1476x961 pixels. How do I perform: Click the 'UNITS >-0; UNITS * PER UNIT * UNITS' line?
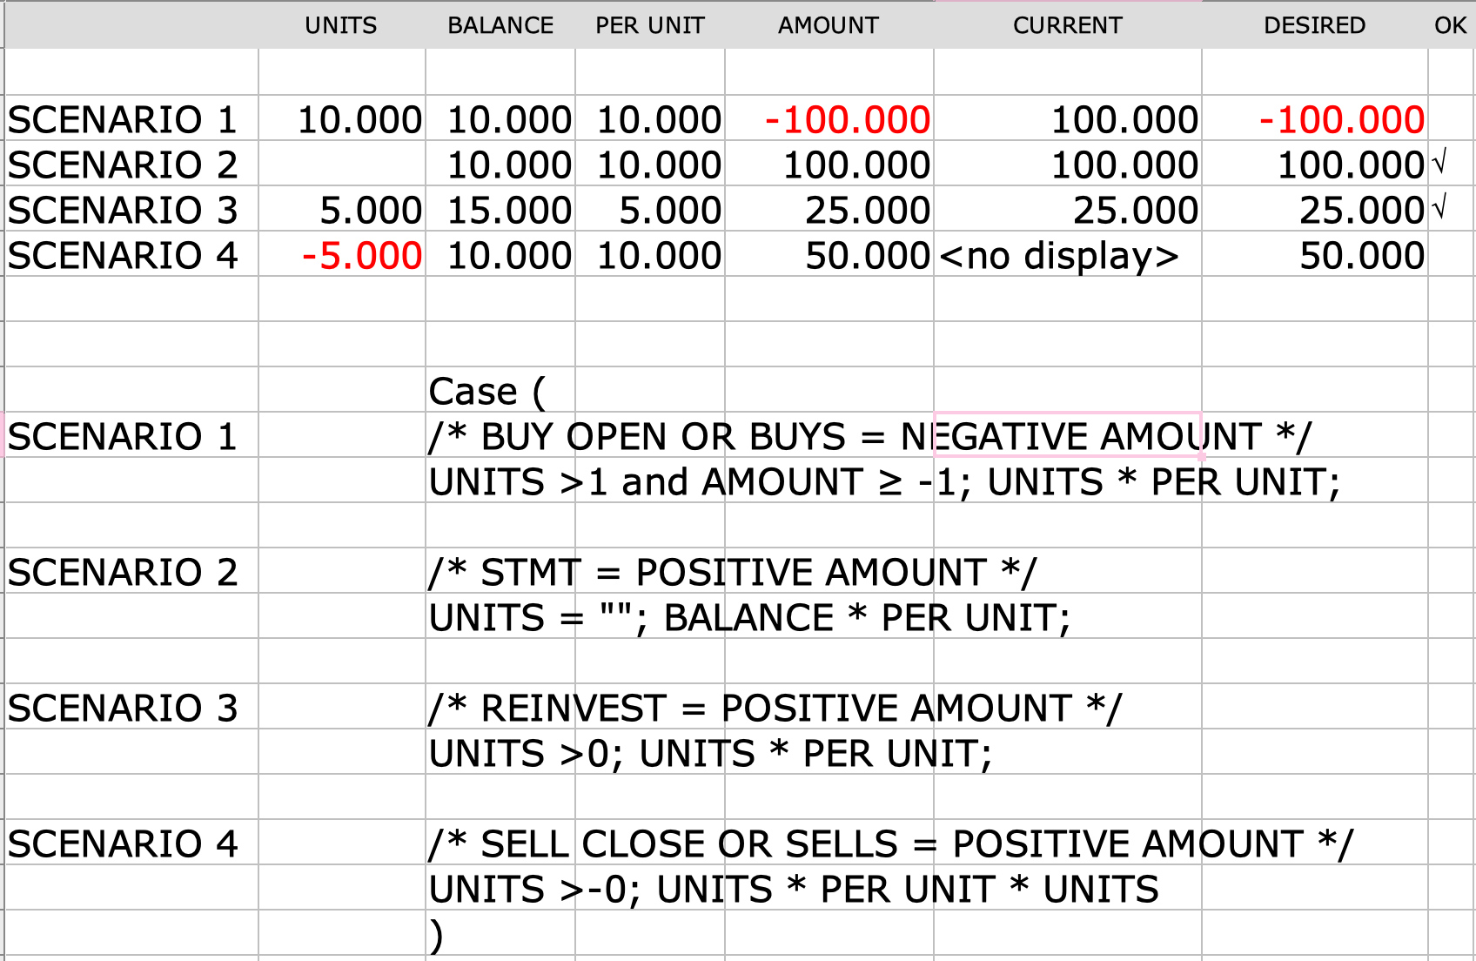click(794, 889)
